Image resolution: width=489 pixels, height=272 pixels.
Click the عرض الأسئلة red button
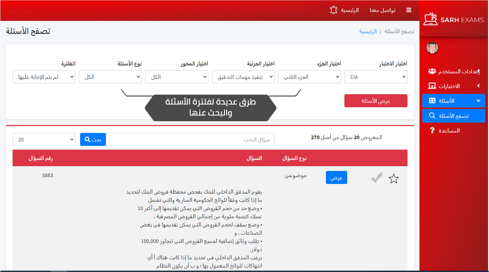376,101
